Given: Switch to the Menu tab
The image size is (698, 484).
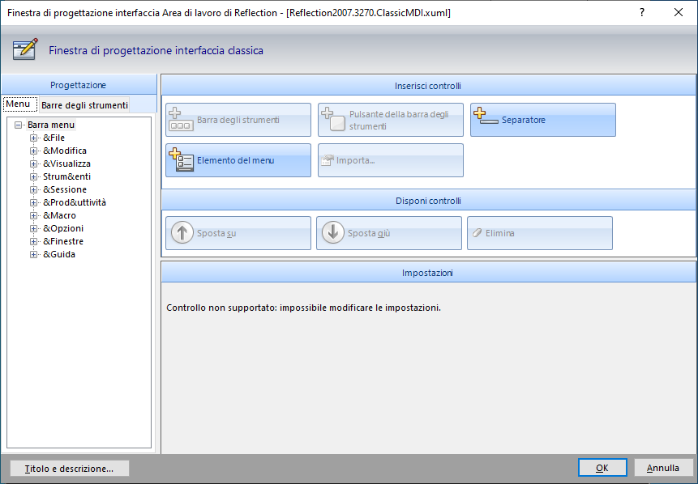Looking at the screenshot, I should (x=20, y=104).
